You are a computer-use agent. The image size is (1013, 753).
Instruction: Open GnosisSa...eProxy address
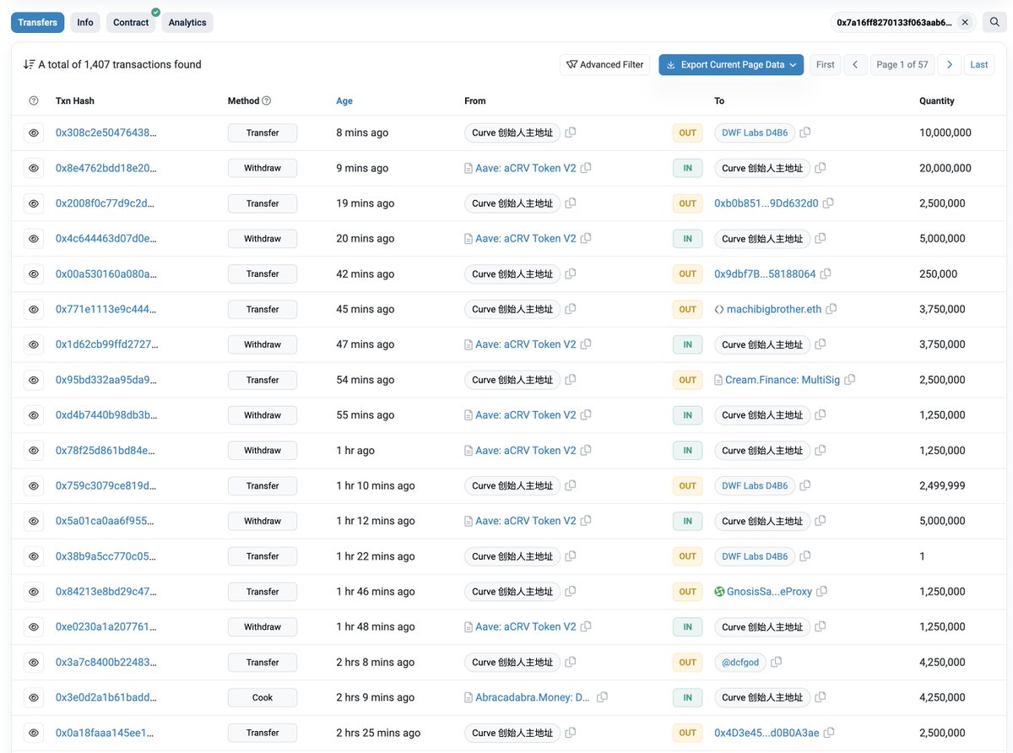click(x=769, y=592)
